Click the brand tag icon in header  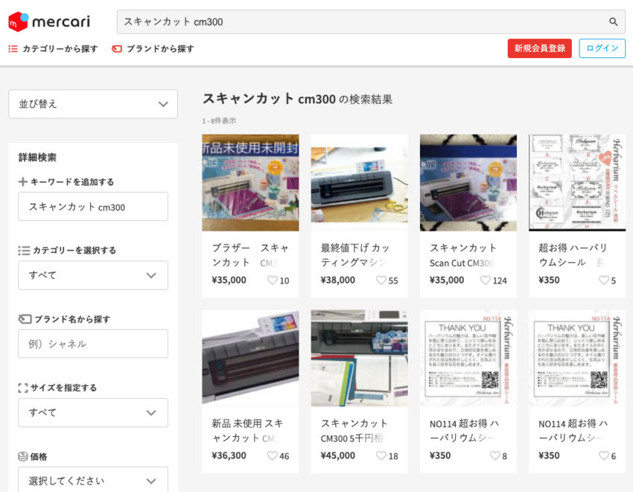point(117,49)
